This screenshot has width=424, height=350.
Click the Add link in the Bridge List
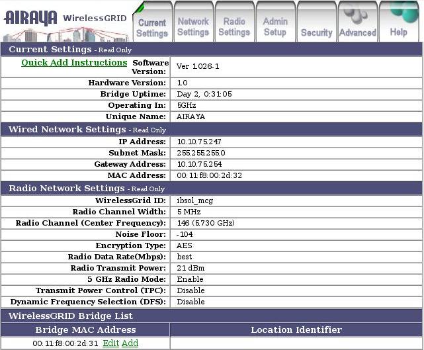[x=130, y=343]
